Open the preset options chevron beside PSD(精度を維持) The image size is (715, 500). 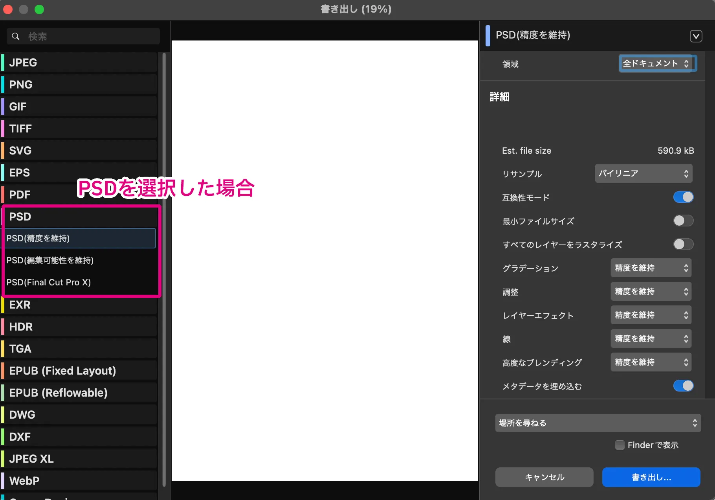pos(696,36)
